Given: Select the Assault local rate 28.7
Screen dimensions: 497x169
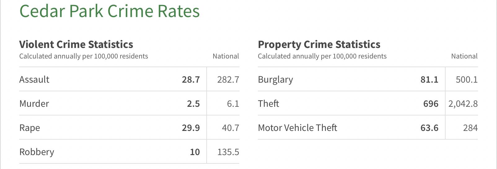Looking at the screenshot, I should tap(191, 80).
